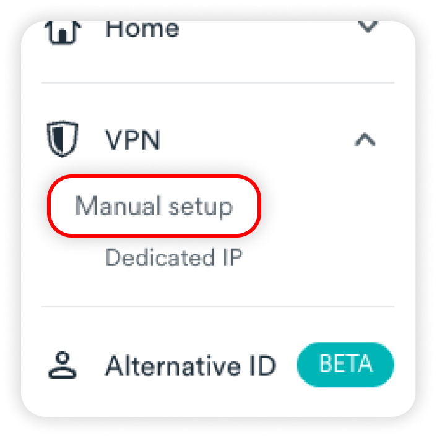Open the Dedicated IP submenu item

point(174,257)
